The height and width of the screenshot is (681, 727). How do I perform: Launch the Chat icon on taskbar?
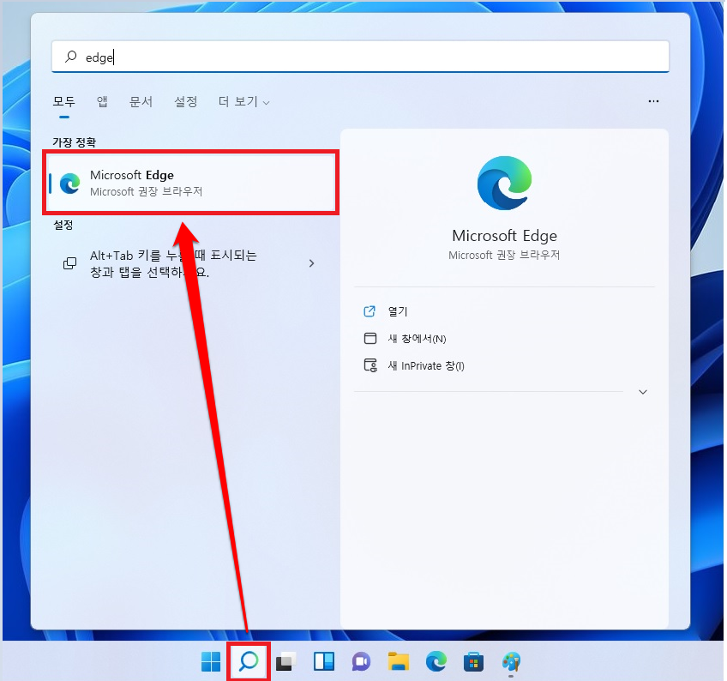click(361, 661)
